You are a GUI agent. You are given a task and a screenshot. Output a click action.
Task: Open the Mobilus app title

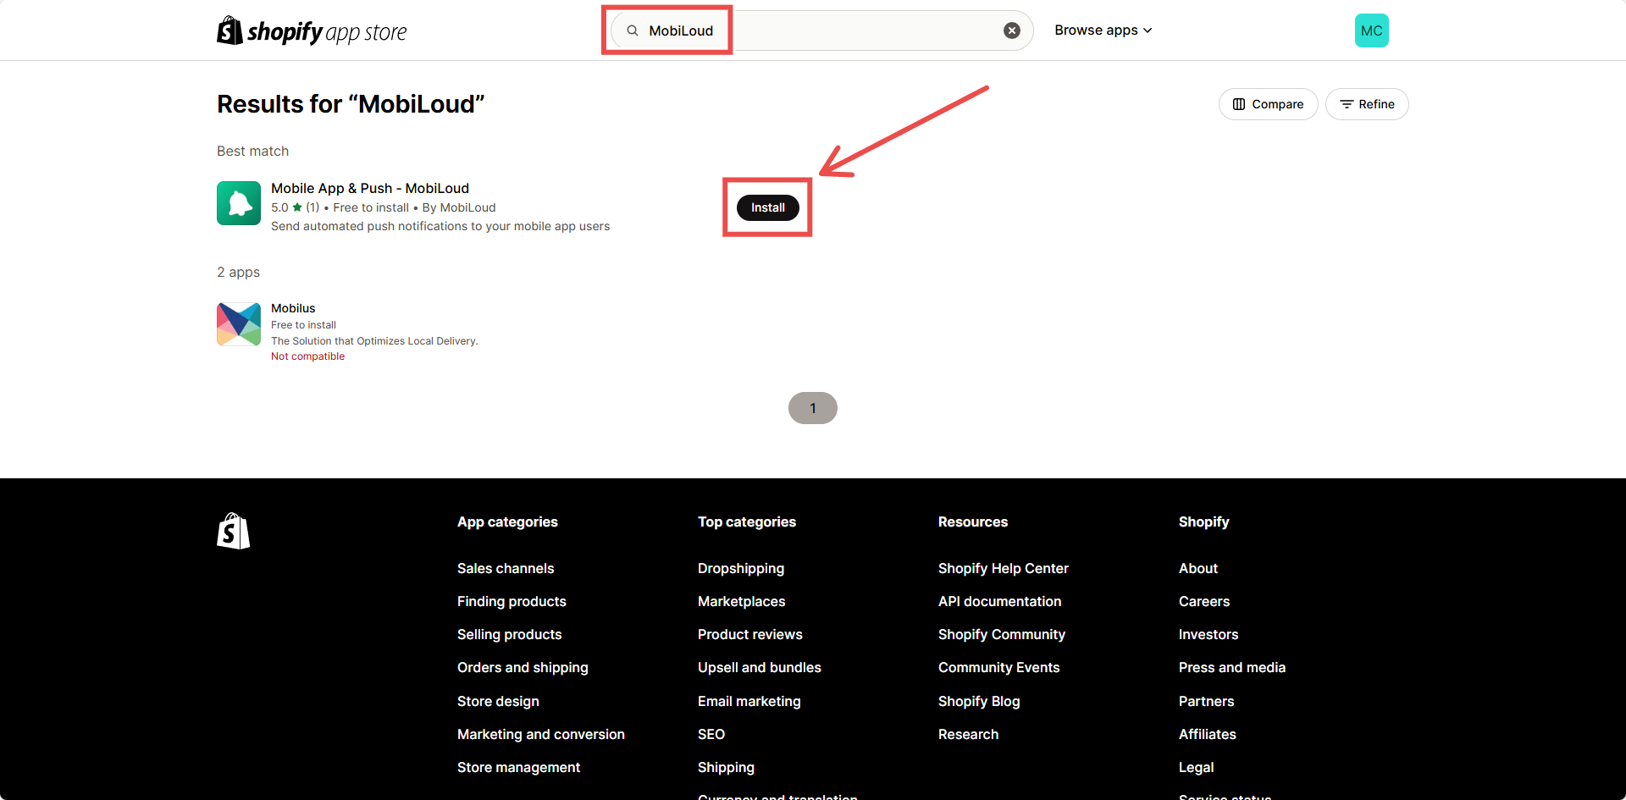coord(293,308)
